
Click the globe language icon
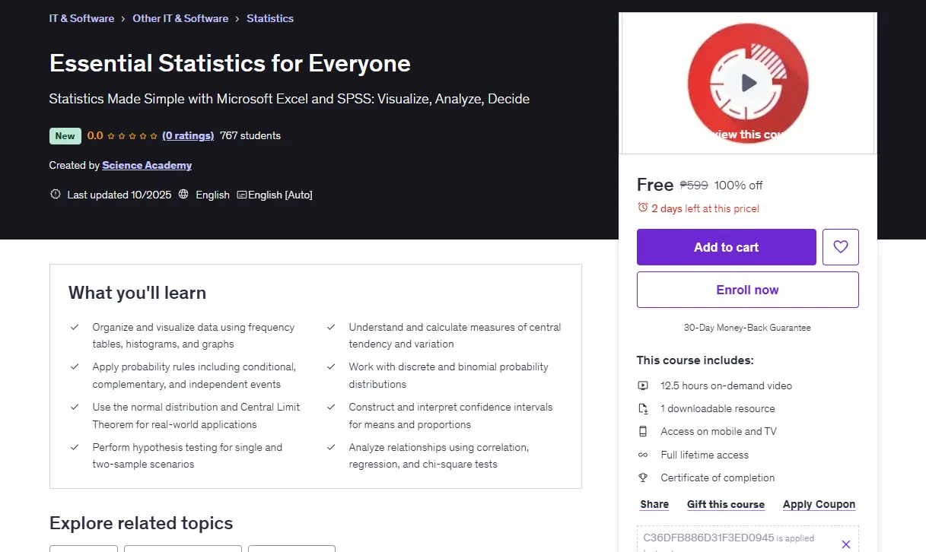coord(183,195)
